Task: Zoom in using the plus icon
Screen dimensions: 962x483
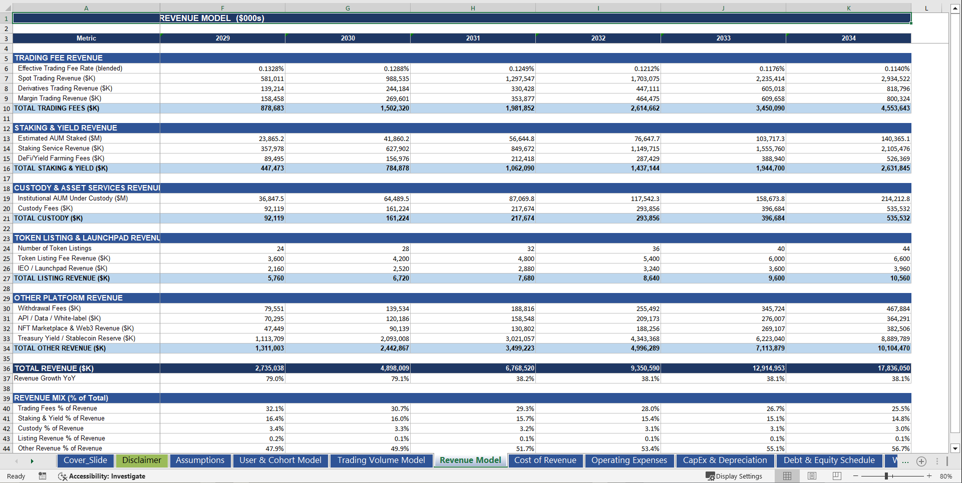Action: click(x=929, y=476)
